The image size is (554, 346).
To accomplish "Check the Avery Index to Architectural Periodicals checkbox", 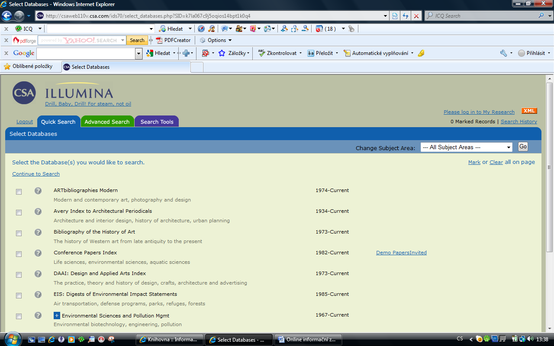I will (x=19, y=212).
